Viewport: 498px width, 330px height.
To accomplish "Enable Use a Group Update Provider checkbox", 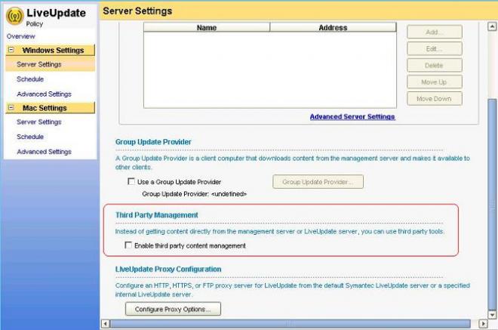I will 131,181.
